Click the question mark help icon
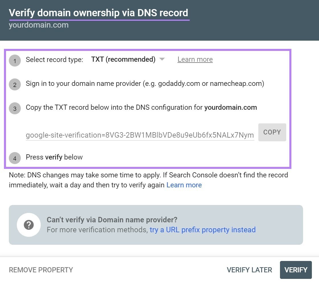 (x=29, y=225)
